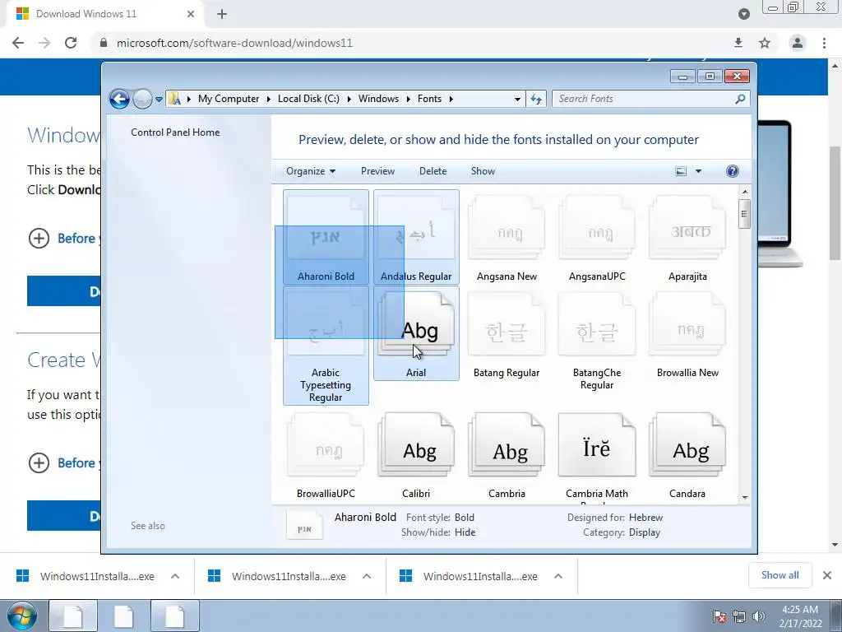Expand breadcrumb arrow after Fonts
This screenshot has height=632, width=842.
[x=451, y=99]
